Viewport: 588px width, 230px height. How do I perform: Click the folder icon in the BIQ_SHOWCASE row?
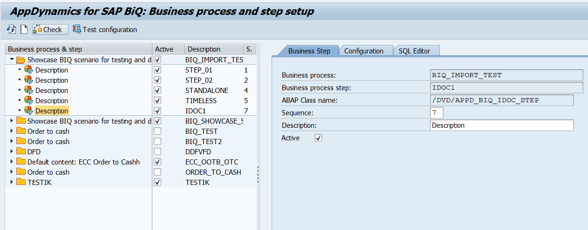coord(21,121)
